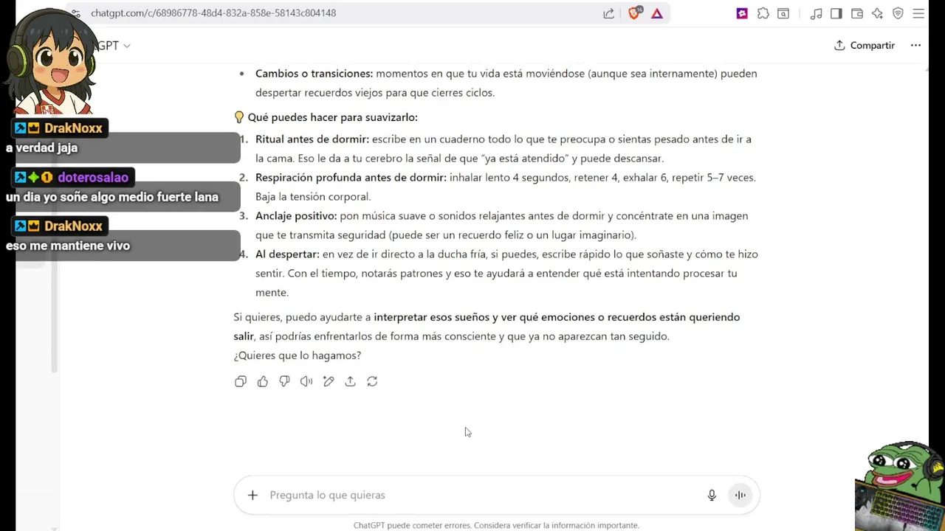Open the Brave Shields lion icon
Screen dimensions: 945x531
click(634, 13)
